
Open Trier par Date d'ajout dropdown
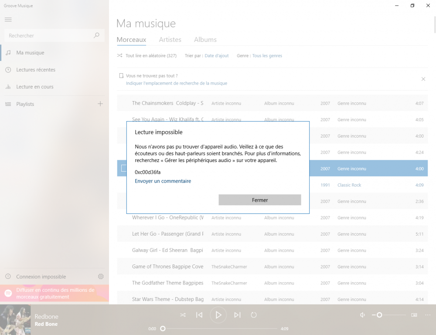tap(216, 56)
